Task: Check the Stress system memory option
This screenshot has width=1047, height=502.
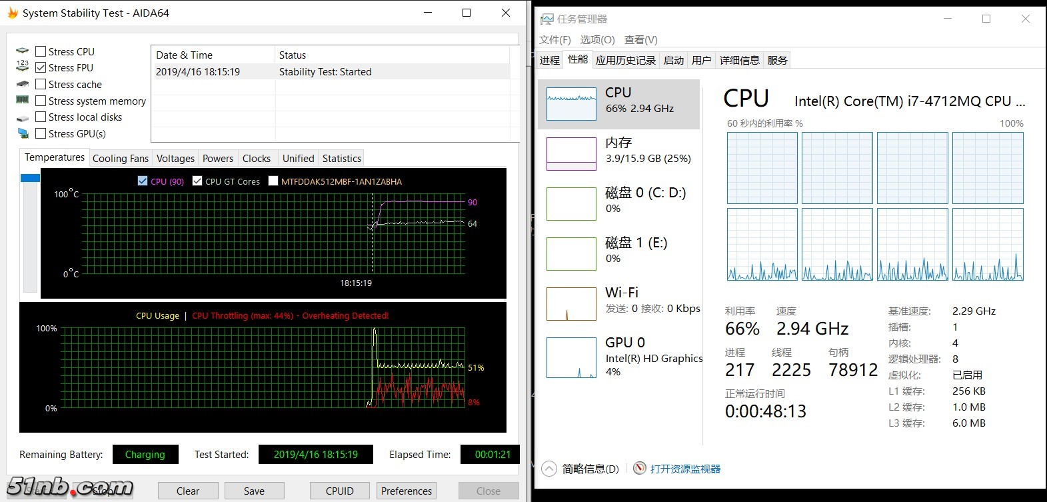Action: point(41,101)
